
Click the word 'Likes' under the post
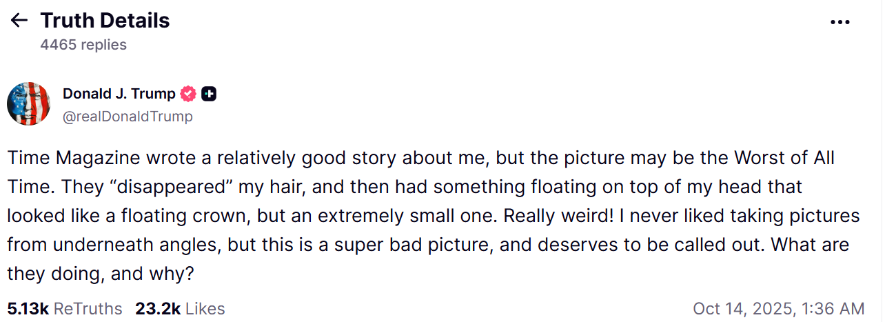point(205,308)
